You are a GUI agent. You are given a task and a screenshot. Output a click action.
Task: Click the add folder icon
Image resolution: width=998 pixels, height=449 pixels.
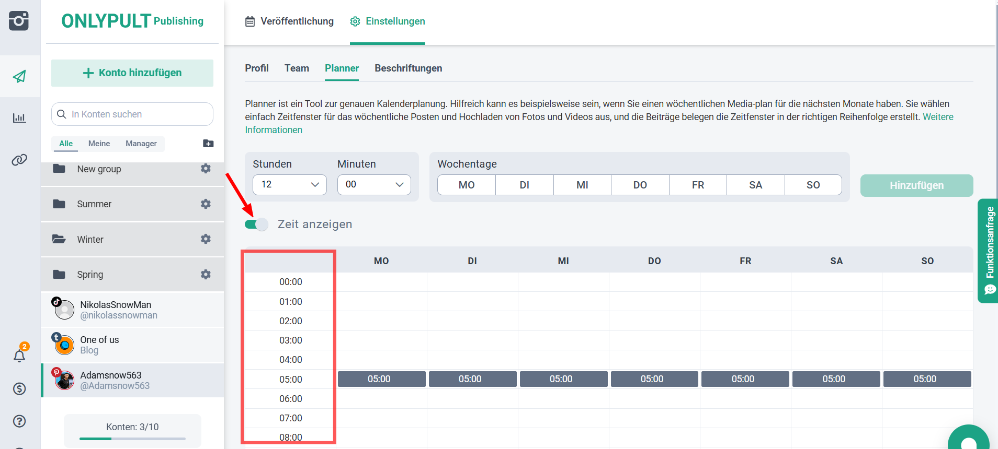(208, 144)
